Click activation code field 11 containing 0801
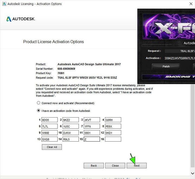This screenshot has height=179, width=195. [92, 133]
